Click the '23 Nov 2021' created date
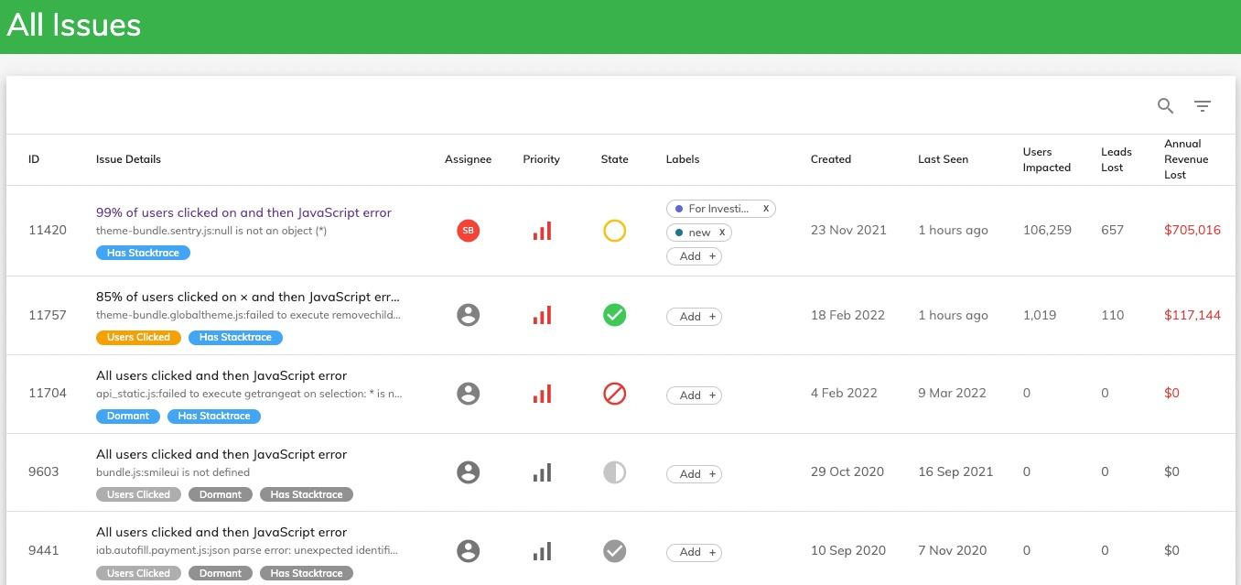This screenshot has width=1241, height=585. coord(848,230)
